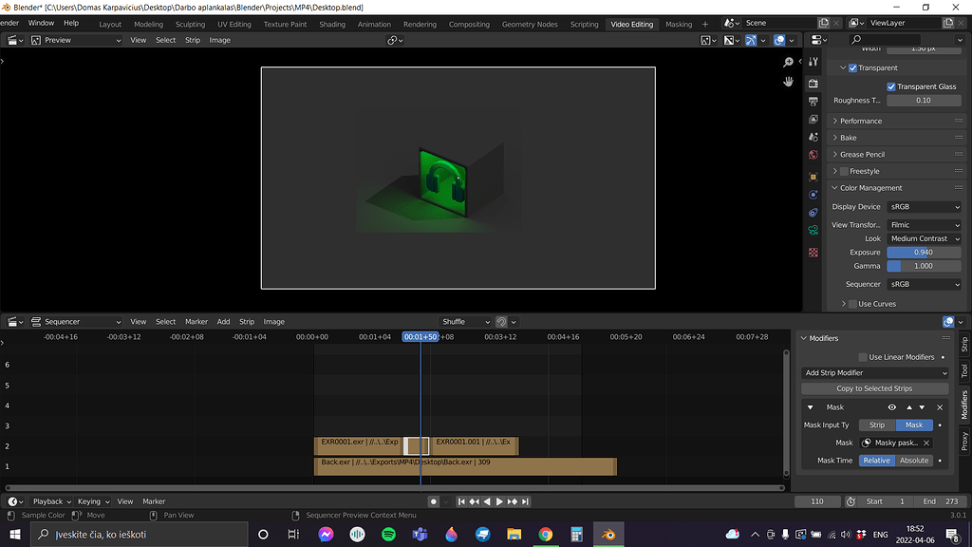Viewport: 972px width, 547px height.
Task: Click the play animation button
Action: (x=499, y=501)
